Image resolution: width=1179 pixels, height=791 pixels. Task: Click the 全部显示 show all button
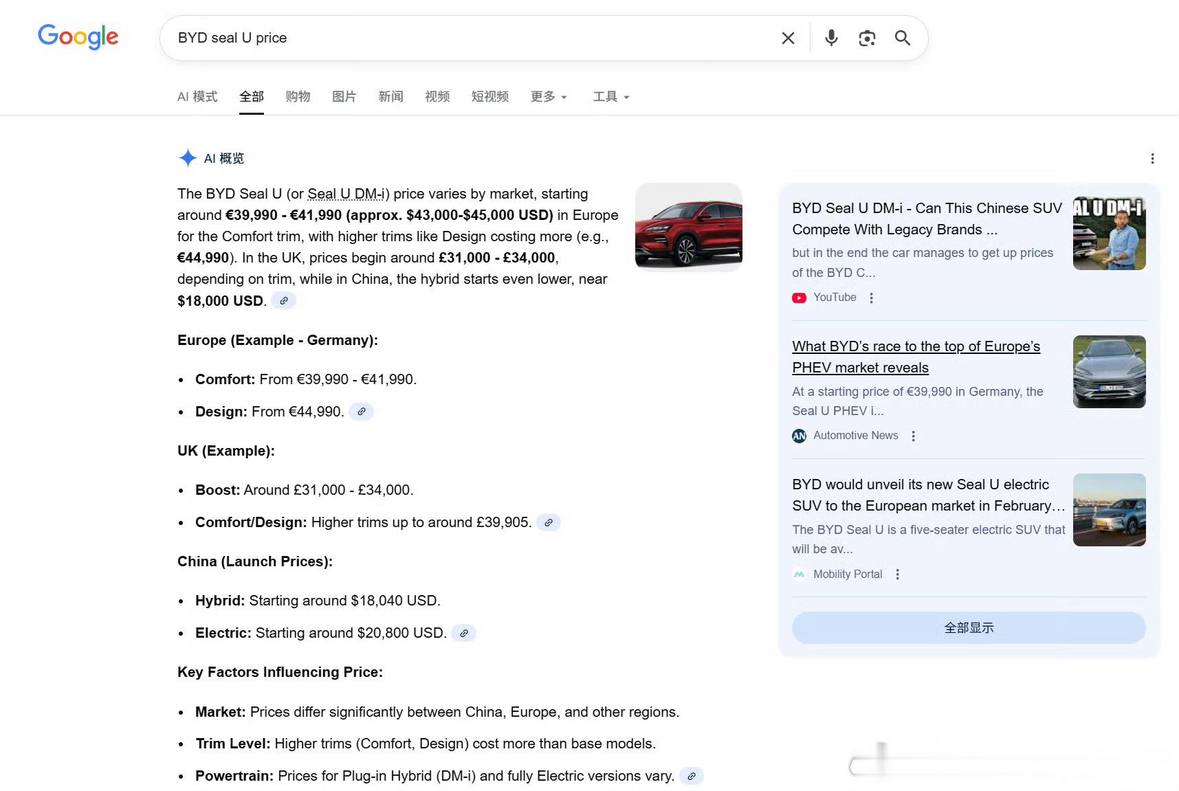pyautogui.click(x=969, y=627)
